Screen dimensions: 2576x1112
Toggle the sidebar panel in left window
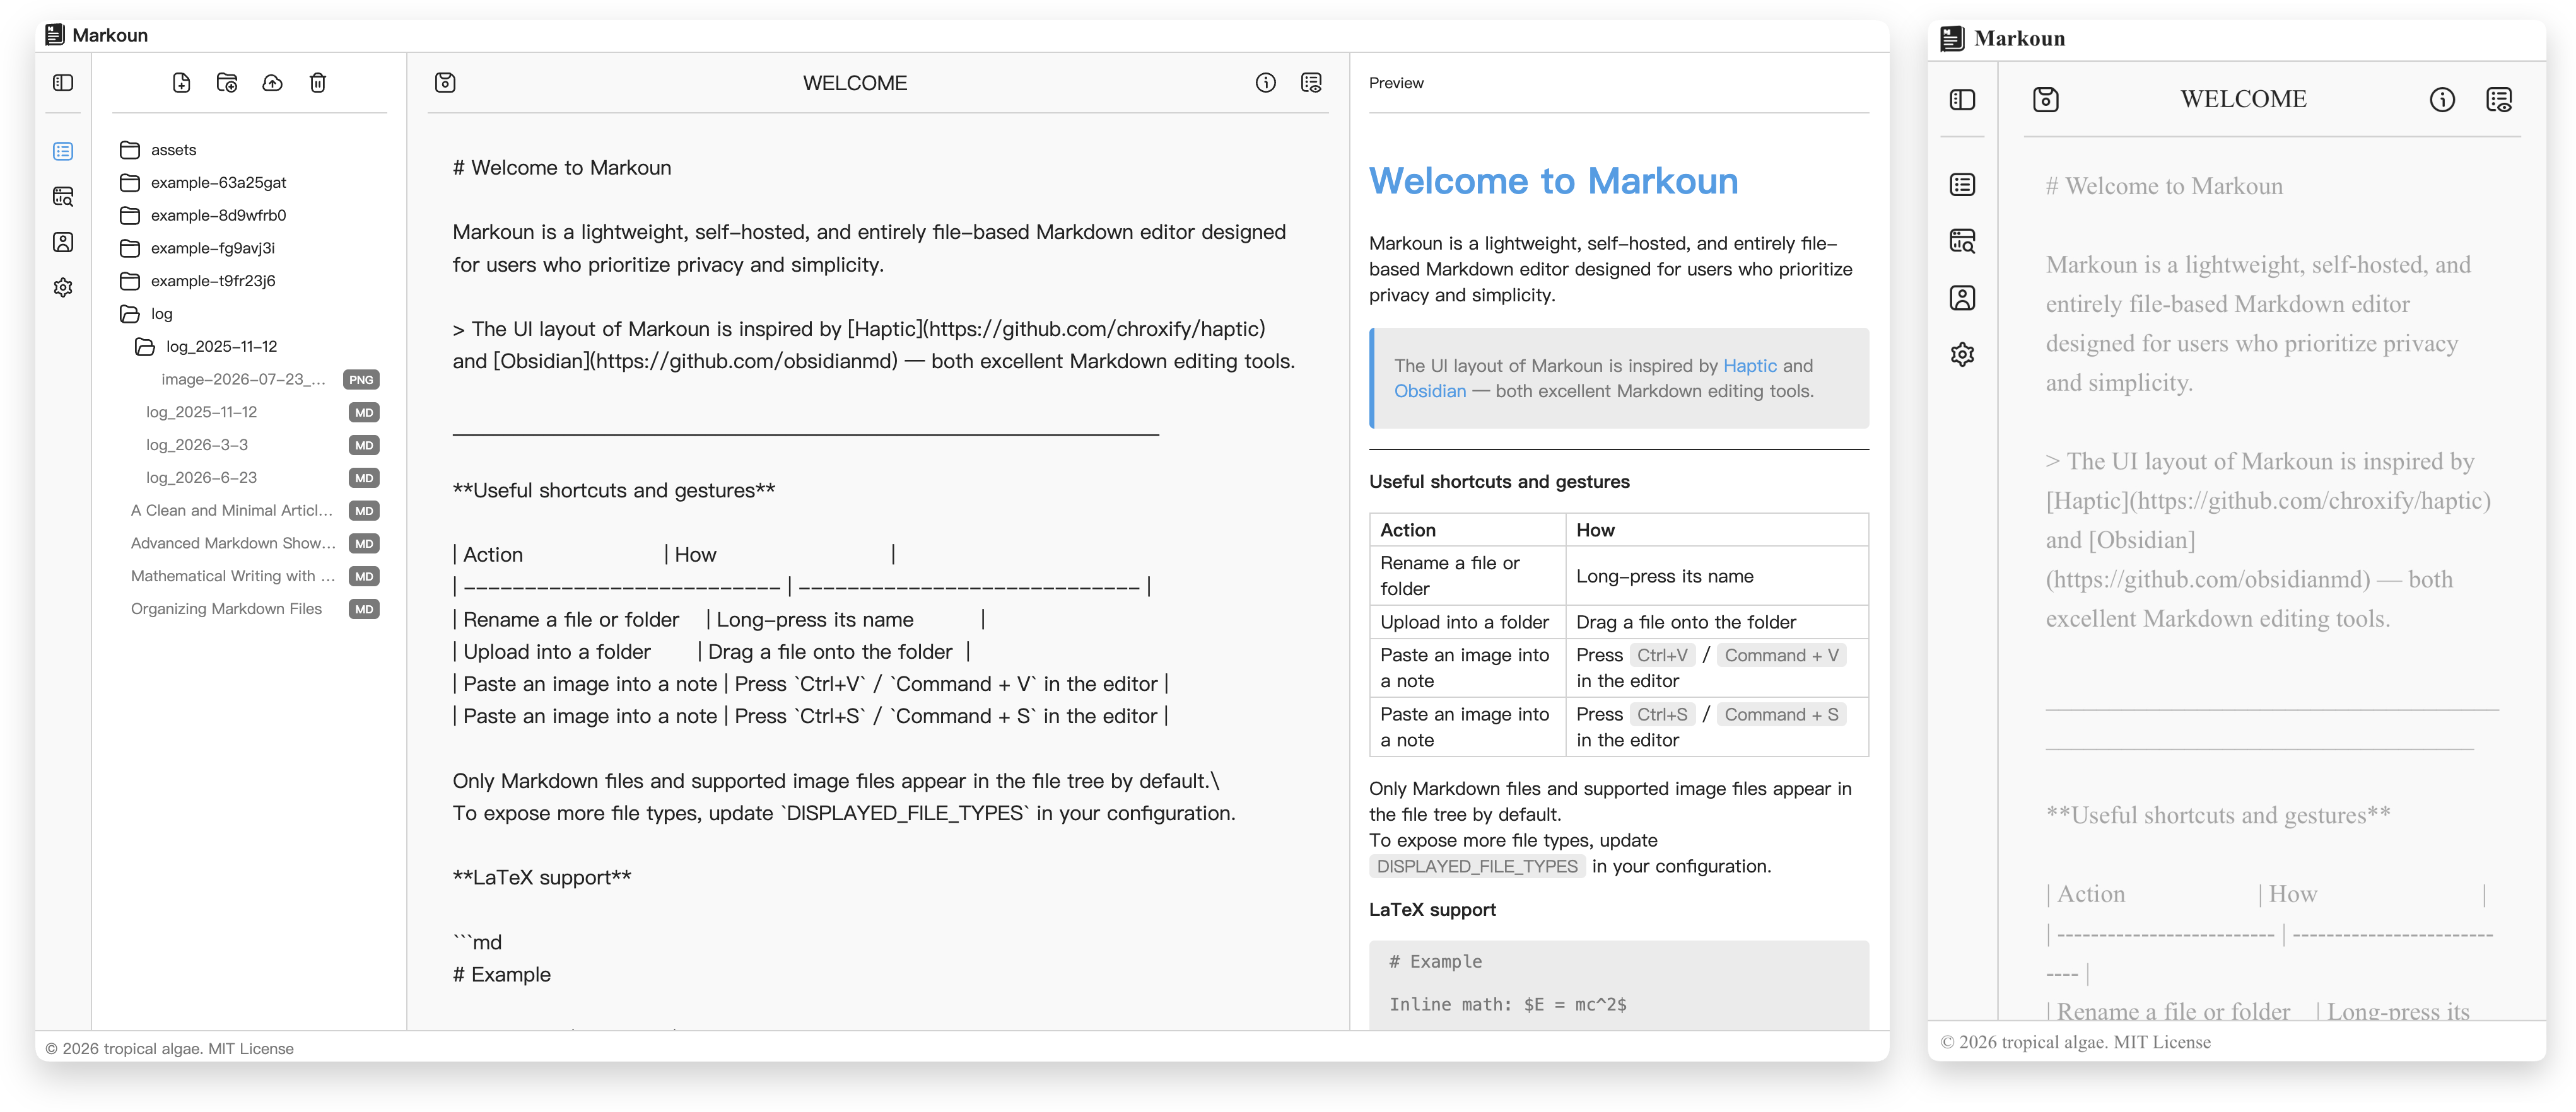(63, 83)
